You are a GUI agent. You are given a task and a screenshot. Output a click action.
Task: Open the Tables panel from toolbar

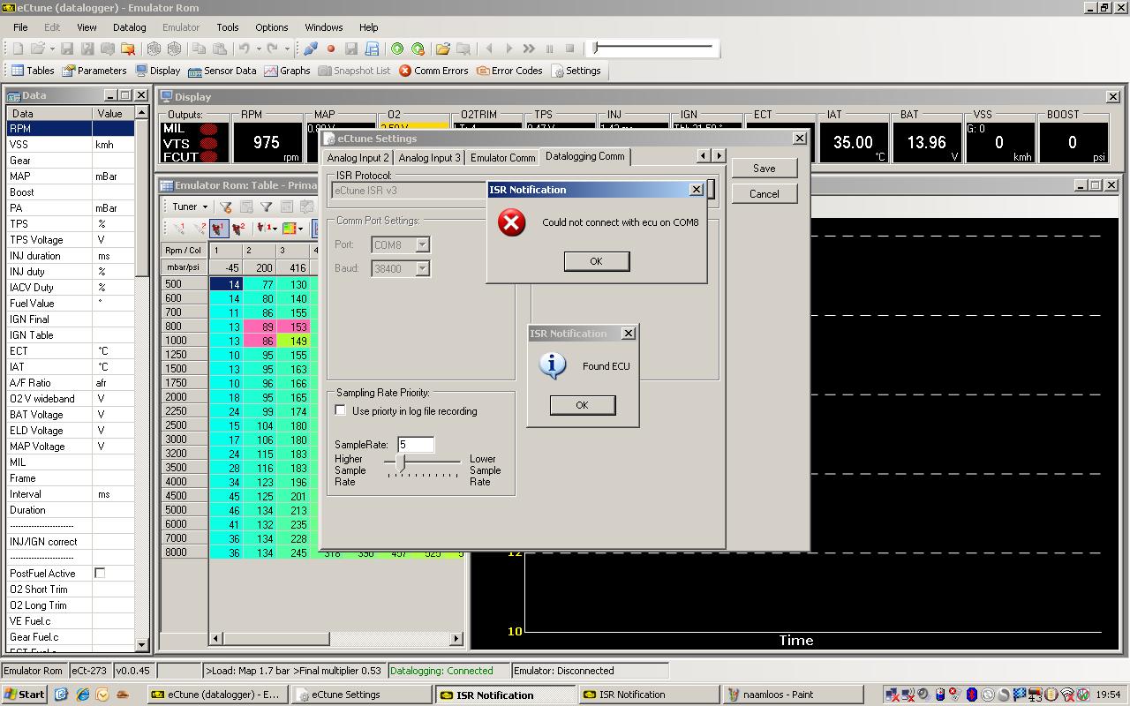pos(33,71)
